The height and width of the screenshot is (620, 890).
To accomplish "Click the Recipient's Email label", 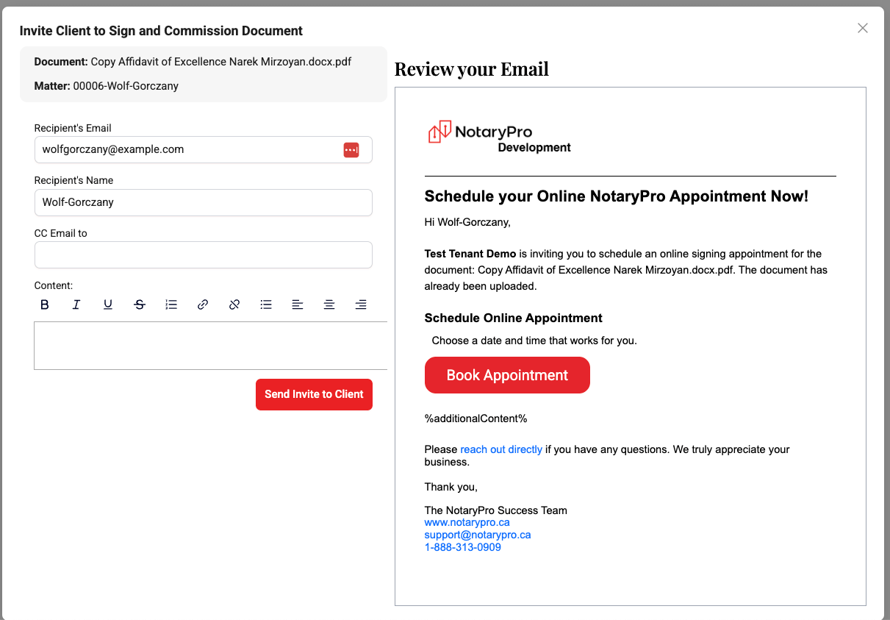I will pyautogui.click(x=73, y=128).
